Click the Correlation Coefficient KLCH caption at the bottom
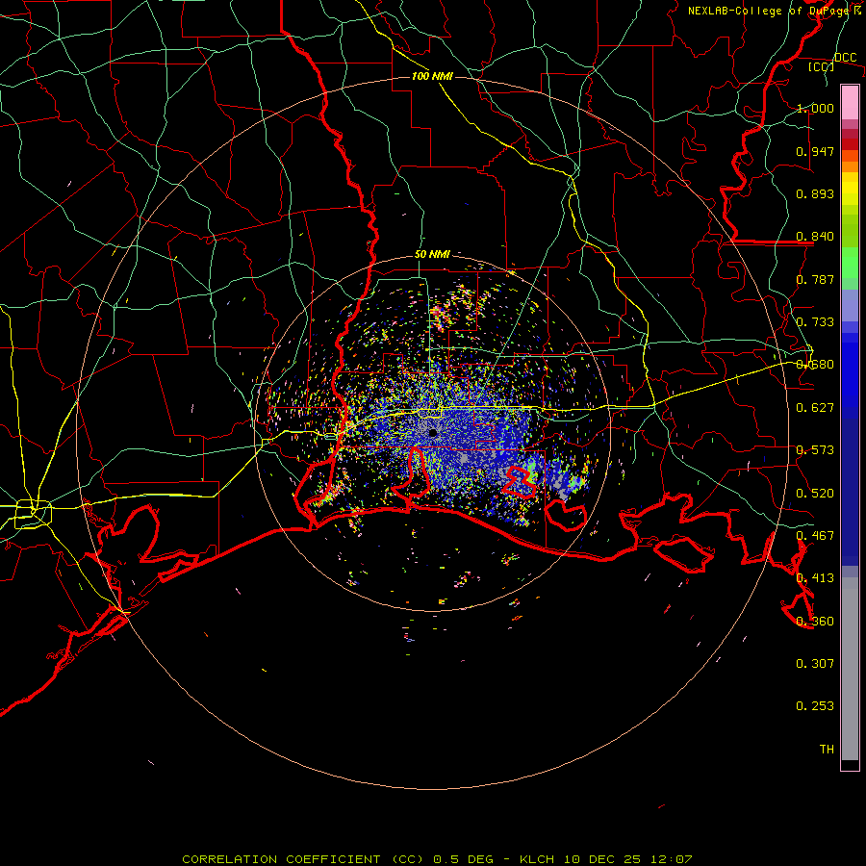The image size is (866, 866). [x=437, y=859]
